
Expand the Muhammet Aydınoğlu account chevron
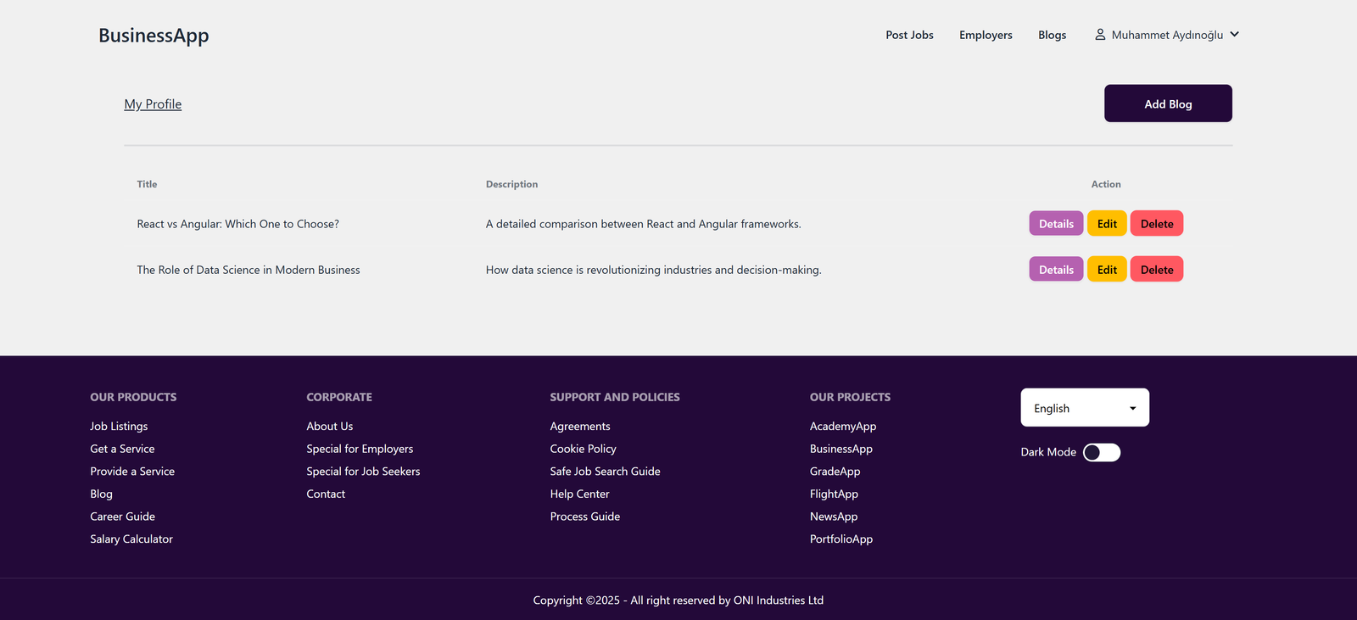click(1234, 35)
